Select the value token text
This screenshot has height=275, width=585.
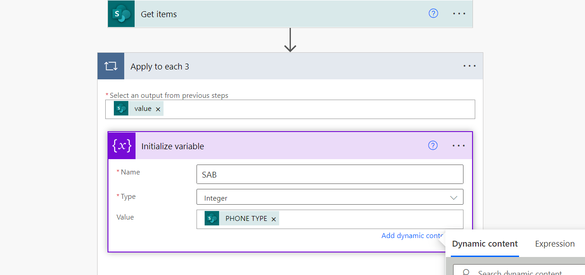(x=143, y=109)
